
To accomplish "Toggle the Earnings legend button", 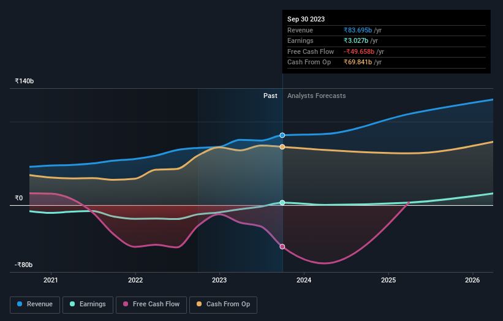I will point(88,304).
